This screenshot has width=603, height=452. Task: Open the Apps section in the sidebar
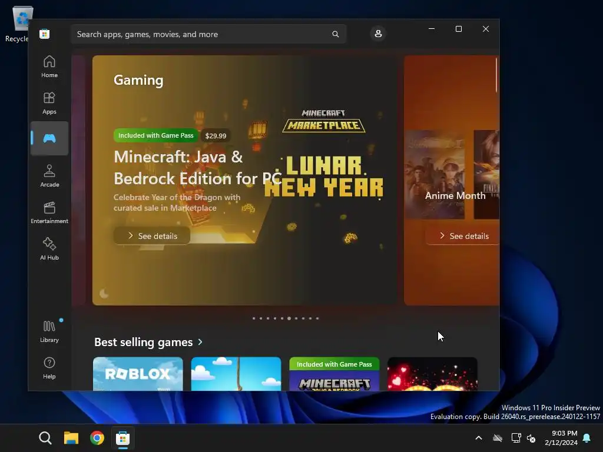click(x=49, y=103)
